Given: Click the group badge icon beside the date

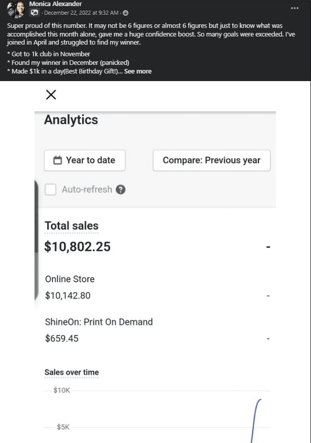Looking at the screenshot, I should [34, 13].
